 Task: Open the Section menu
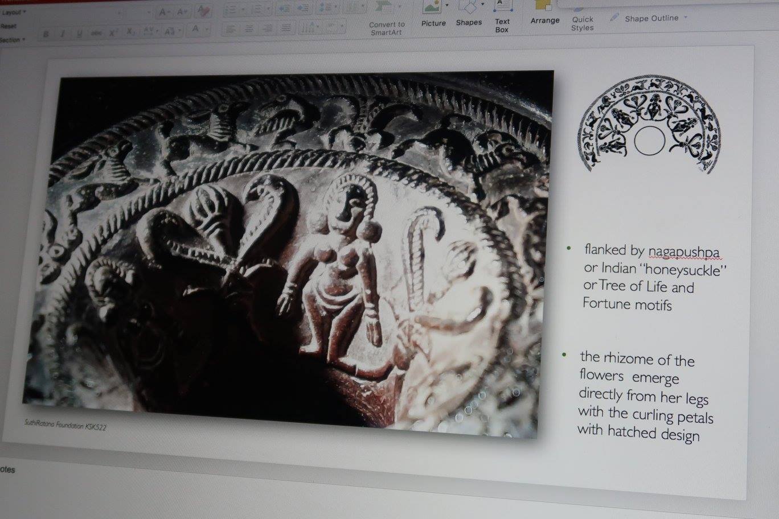click(x=13, y=40)
